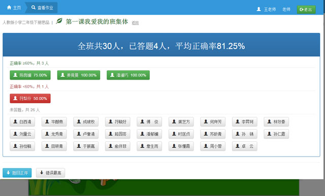Click the person icon on 卓 云 button

point(238,146)
